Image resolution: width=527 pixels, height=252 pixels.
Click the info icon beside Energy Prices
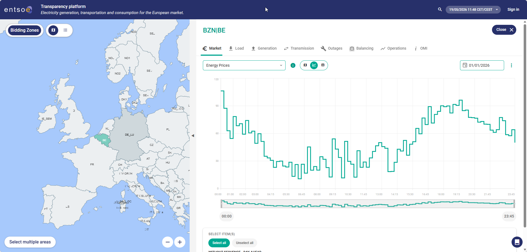coord(293,65)
